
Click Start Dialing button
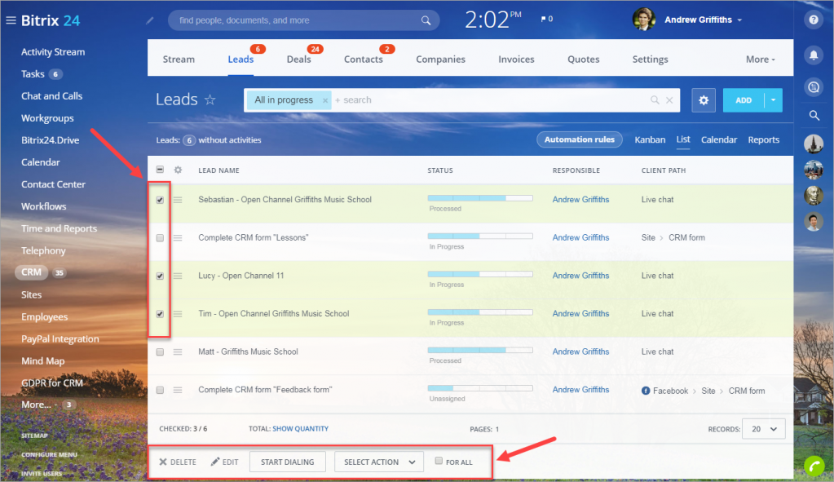tap(287, 462)
